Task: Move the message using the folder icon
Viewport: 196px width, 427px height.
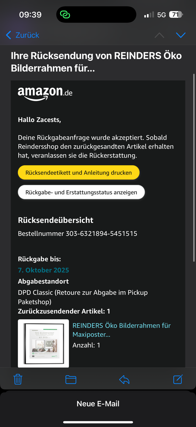Action: 71,379
